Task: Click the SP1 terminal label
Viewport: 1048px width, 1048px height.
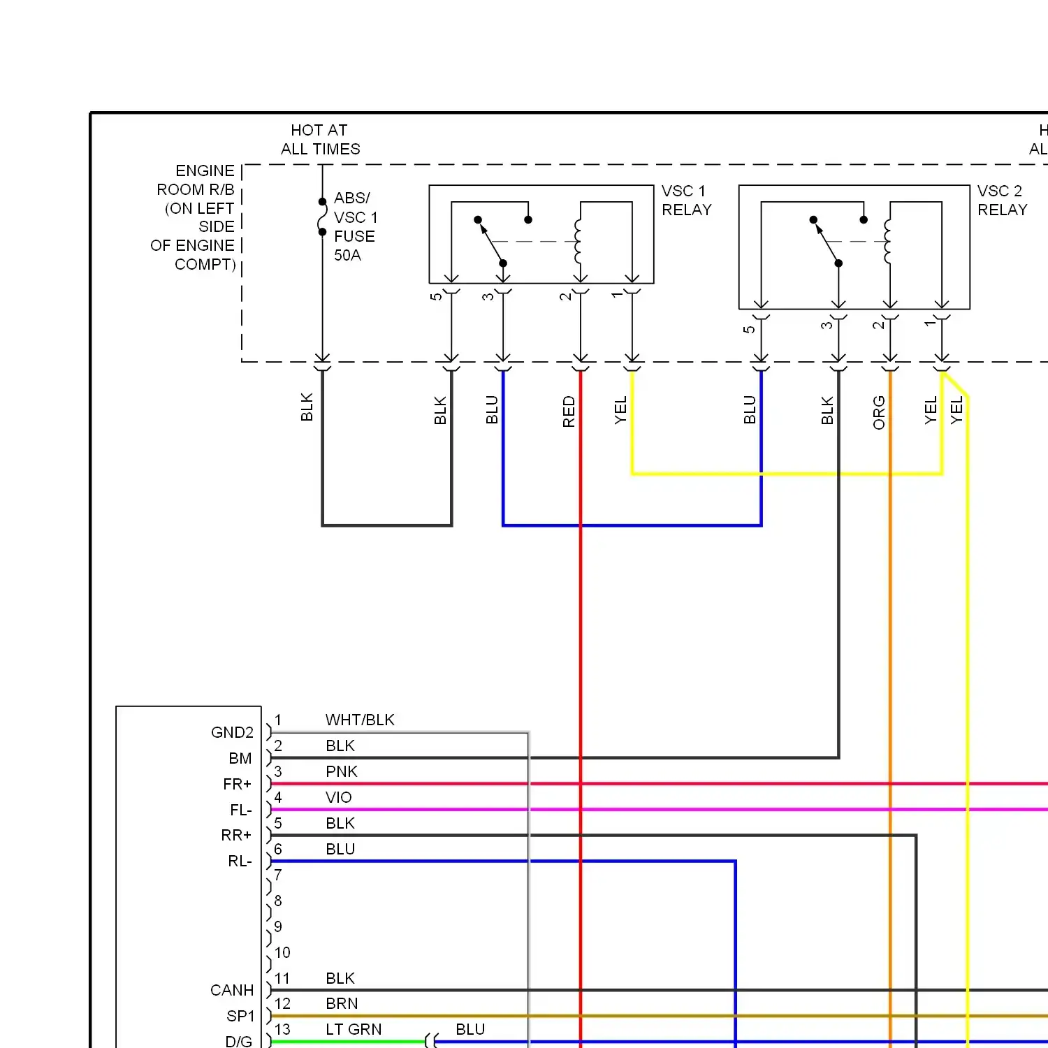Action: tap(240, 1016)
